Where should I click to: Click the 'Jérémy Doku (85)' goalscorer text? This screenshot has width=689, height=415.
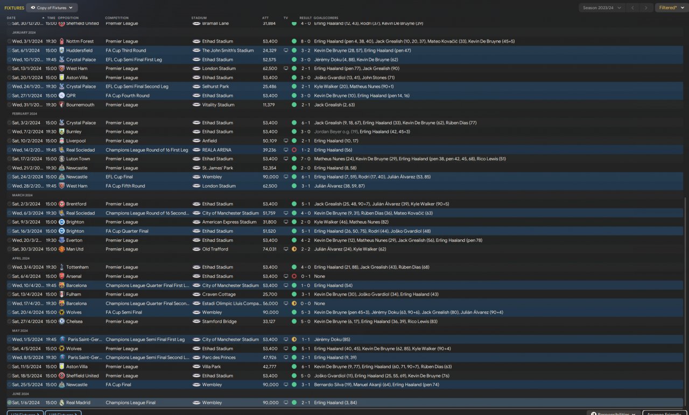pyautogui.click(x=332, y=340)
